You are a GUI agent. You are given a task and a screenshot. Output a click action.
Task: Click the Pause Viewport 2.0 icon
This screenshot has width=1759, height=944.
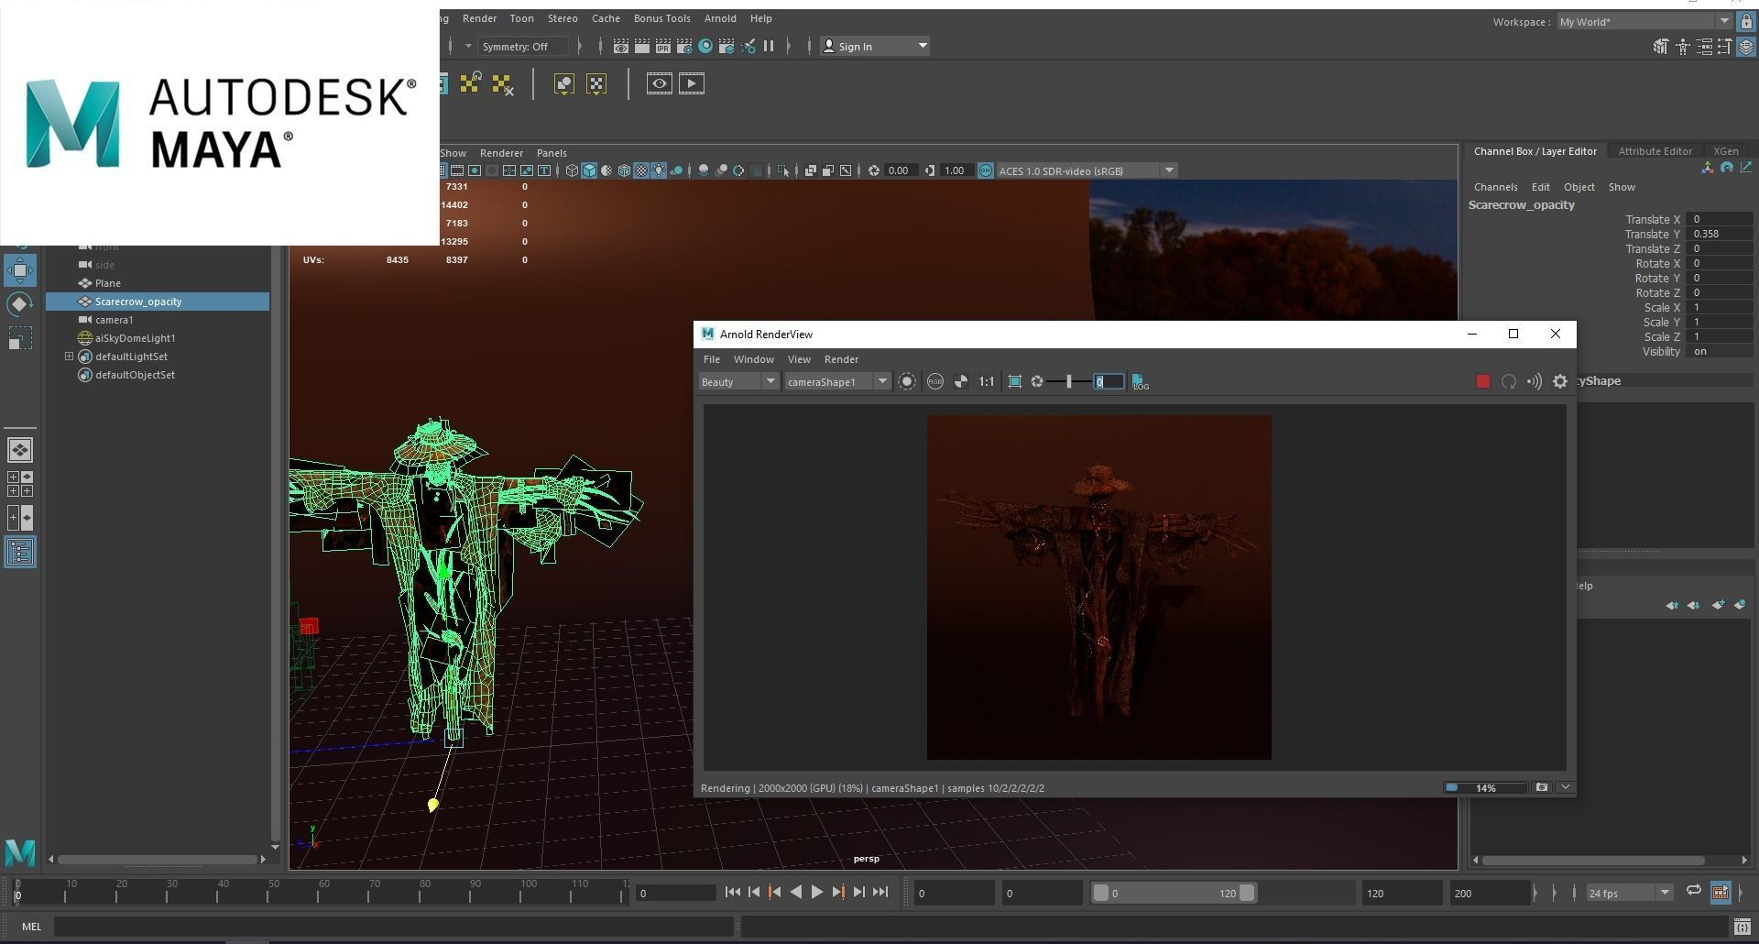pos(769,46)
